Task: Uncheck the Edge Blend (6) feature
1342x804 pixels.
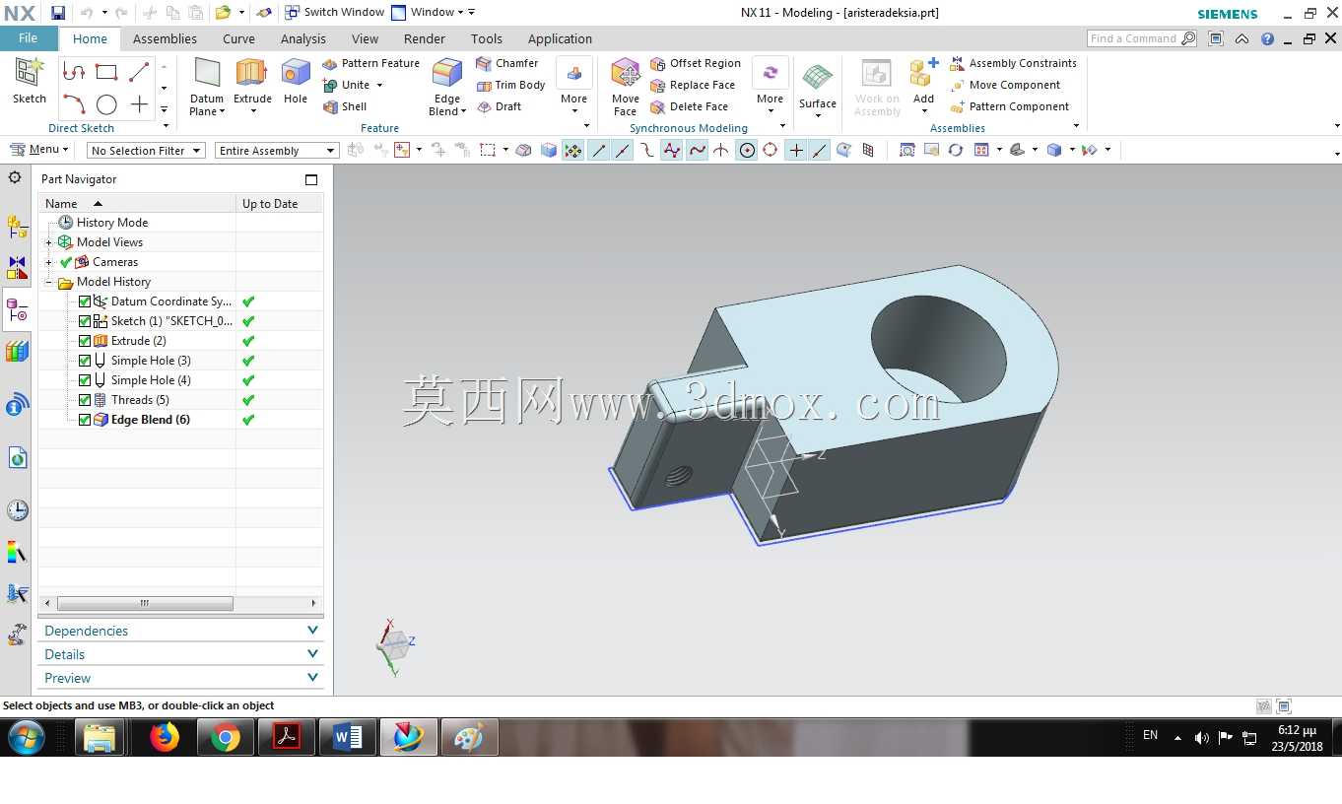Action: point(85,420)
